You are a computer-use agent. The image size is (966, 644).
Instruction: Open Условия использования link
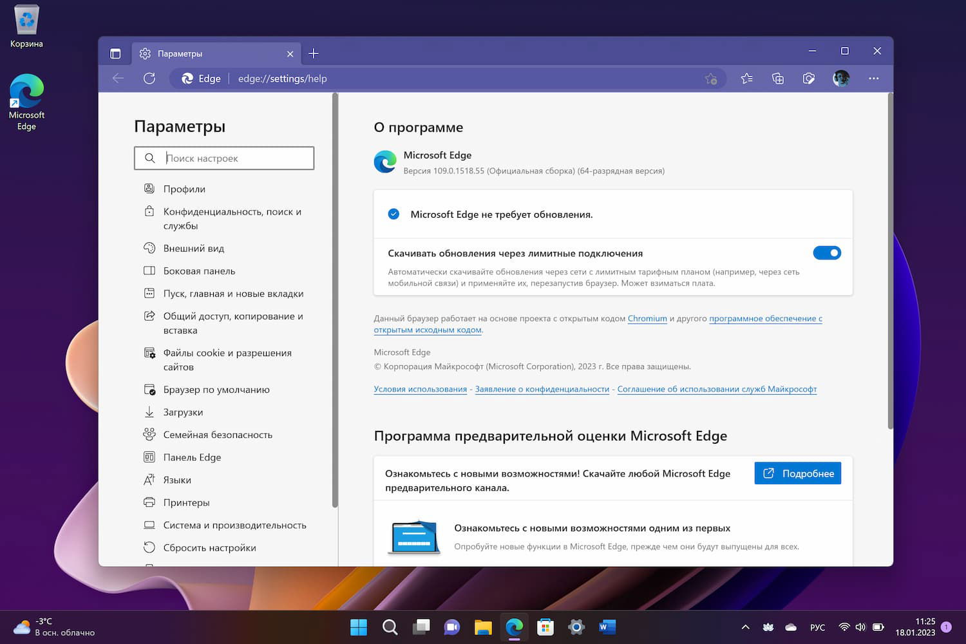421,389
